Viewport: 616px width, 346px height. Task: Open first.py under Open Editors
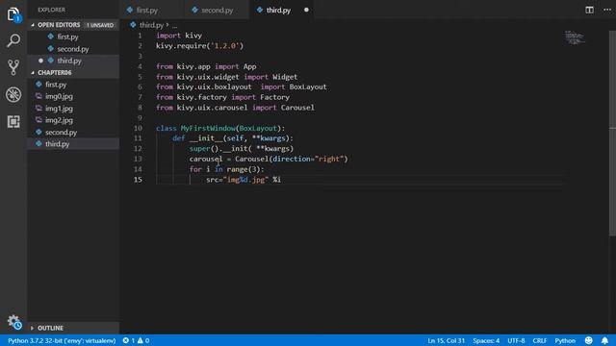(67, 37)
